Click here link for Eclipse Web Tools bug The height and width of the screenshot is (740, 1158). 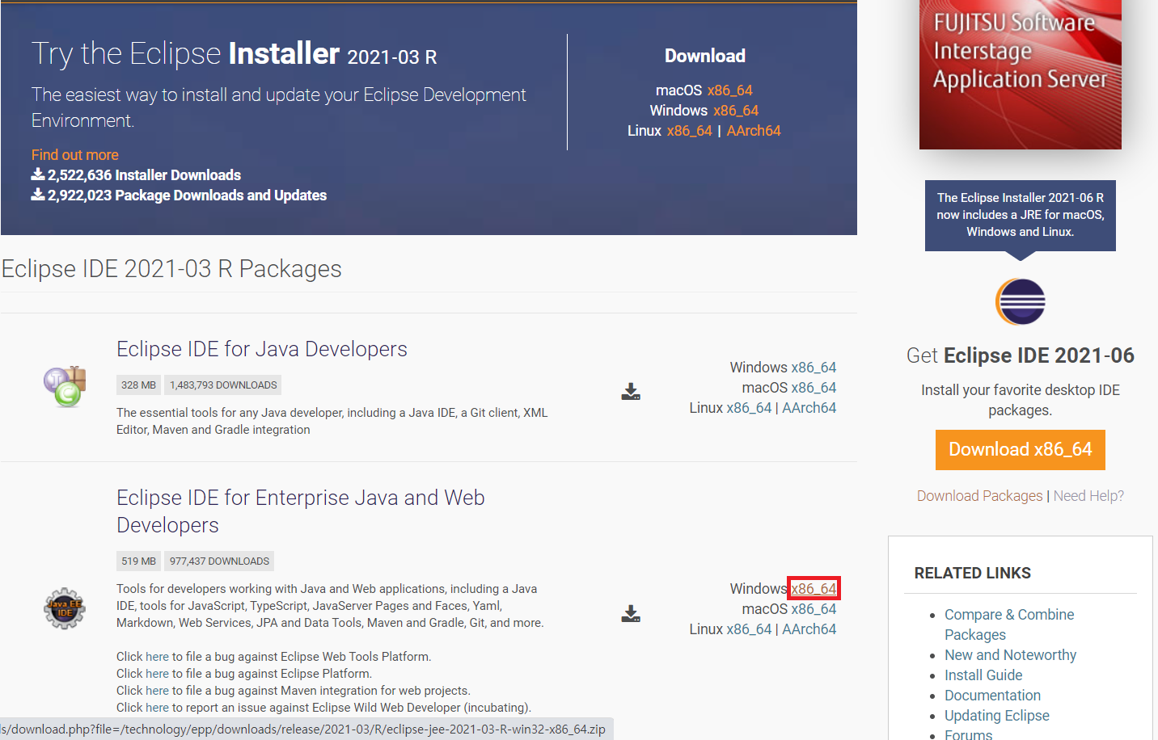click(158, 657)
